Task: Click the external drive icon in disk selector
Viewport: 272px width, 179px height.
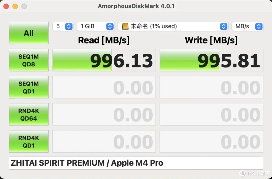Action: (125, 26)
